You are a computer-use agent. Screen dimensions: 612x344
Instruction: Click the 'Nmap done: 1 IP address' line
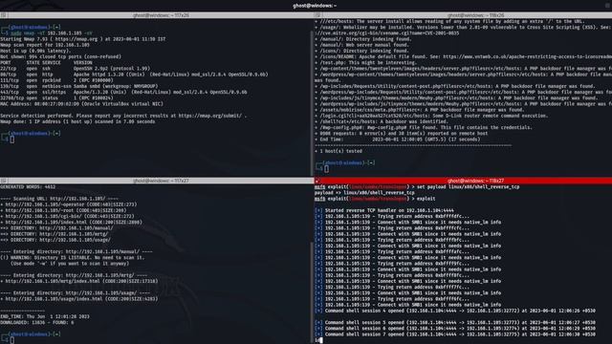(x=77, y=121)
